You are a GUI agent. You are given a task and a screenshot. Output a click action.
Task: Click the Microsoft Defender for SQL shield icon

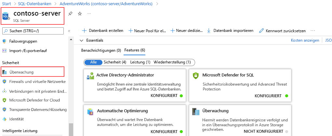196,75
